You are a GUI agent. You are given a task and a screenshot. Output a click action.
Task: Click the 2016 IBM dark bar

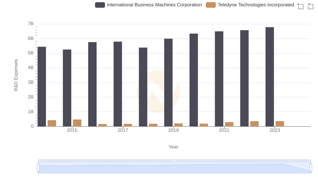click(x=93, y=85)
